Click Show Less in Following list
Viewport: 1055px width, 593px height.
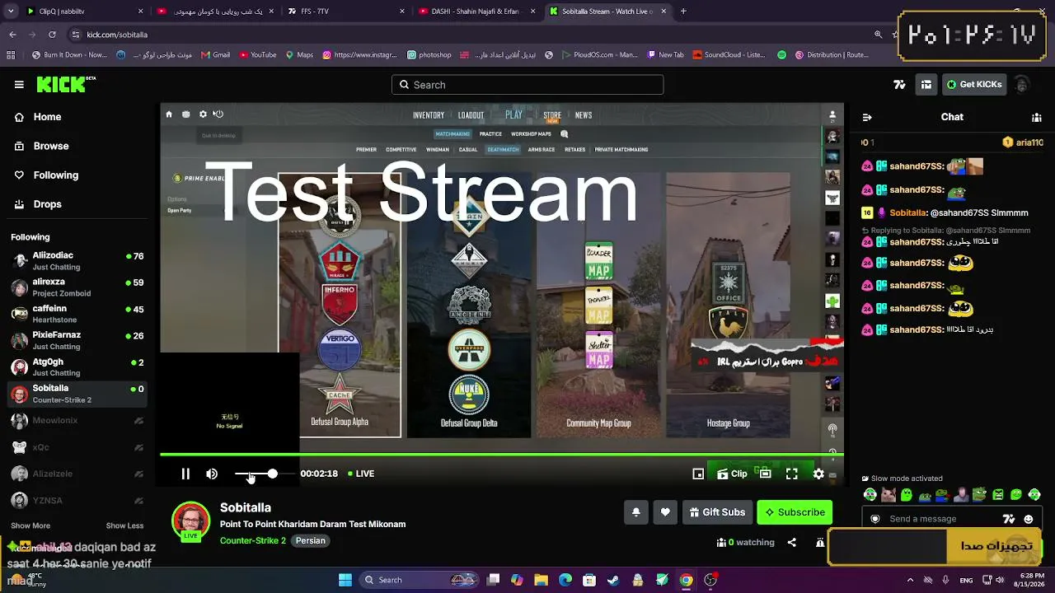(x=124, y=525)
